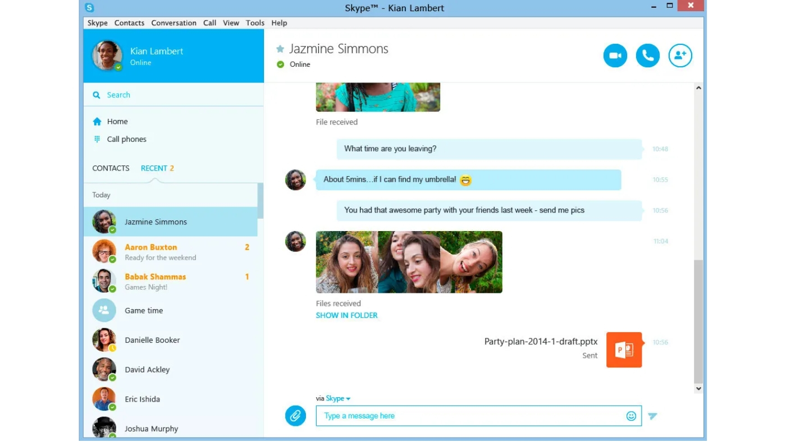Click the Search magnifier icon
This screenshot has height=442, width=786.
coord(97,95)
